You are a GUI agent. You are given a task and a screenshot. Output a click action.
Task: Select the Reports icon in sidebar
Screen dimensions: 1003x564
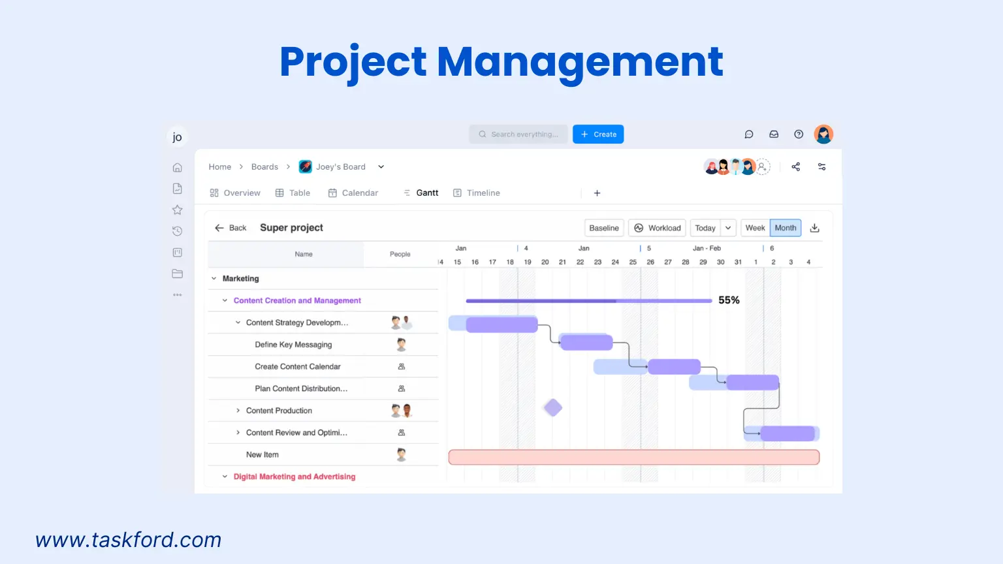pos(177,188)
